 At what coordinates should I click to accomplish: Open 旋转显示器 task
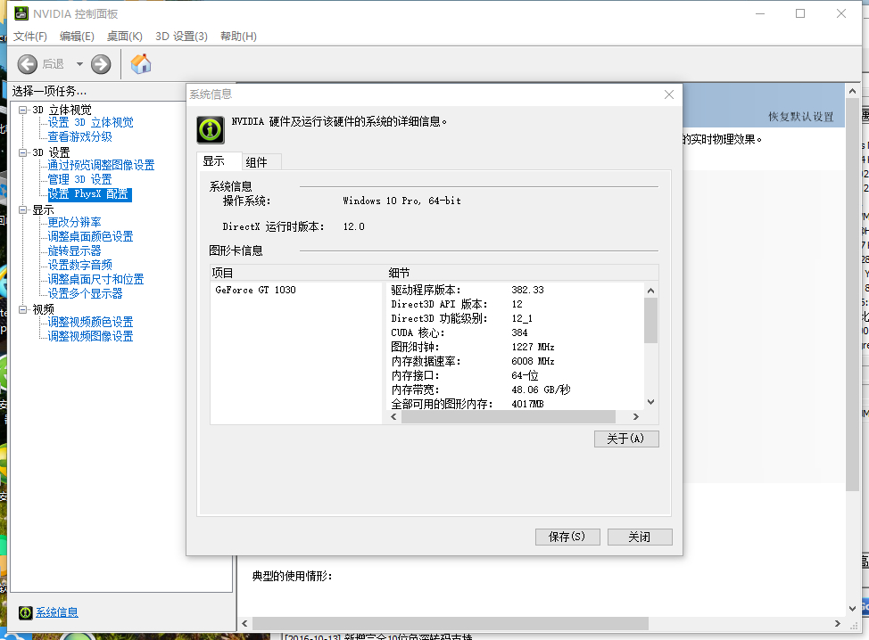click(74, 250)
